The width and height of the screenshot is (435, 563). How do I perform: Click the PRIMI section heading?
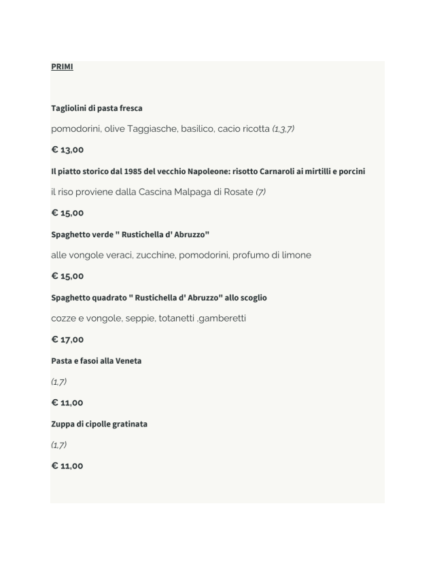click(x=62, y=67)
